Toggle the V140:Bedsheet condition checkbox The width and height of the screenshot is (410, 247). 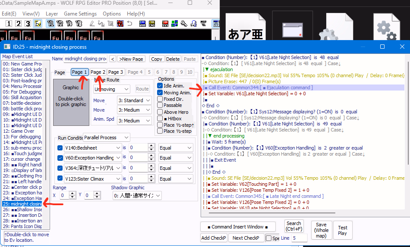pos(60,148)
